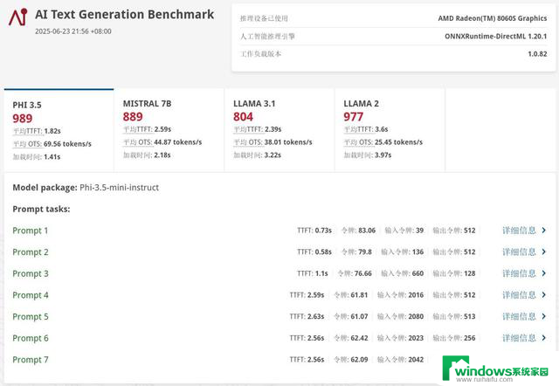The height and width of the screenshot is (386, 559).
Task: Click LLAMA 2 OTS 25.45 tokens/s
Action: coord(383,142)
